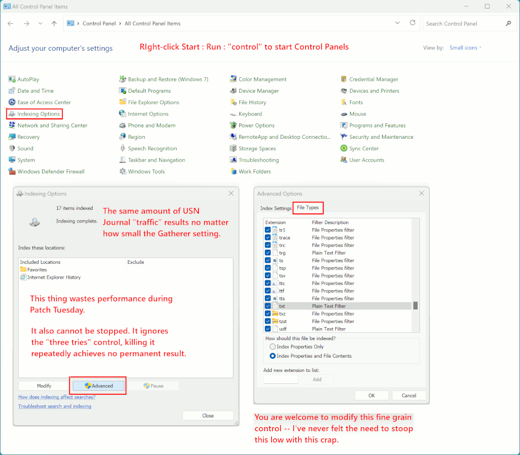The image size is (520, 455).
Task: Select Index Properties and File Contents option
Action: (x=273, y=356)
